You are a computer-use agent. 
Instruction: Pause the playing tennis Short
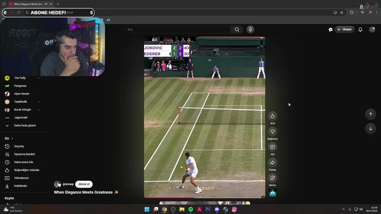point(204,117)
